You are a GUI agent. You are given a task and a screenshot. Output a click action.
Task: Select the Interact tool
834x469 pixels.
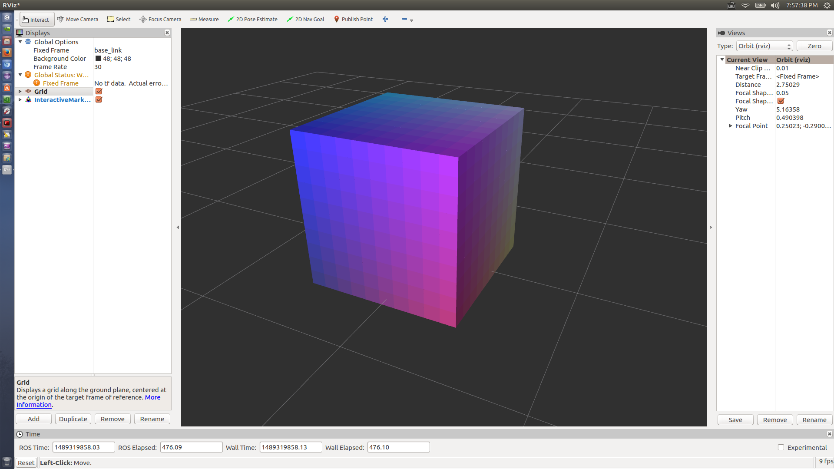36,20
